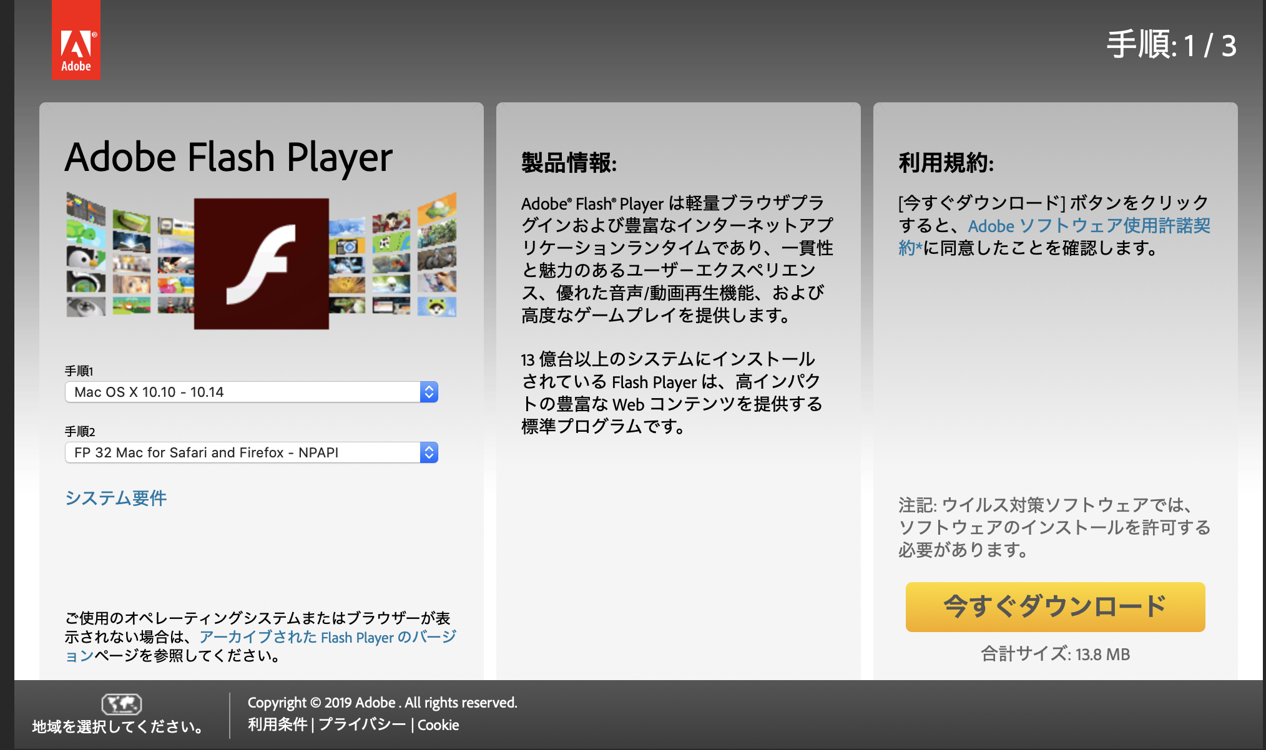Open the Cookie footer link
The height and width of the screenshot is (750, 1266).
point(438,725)
